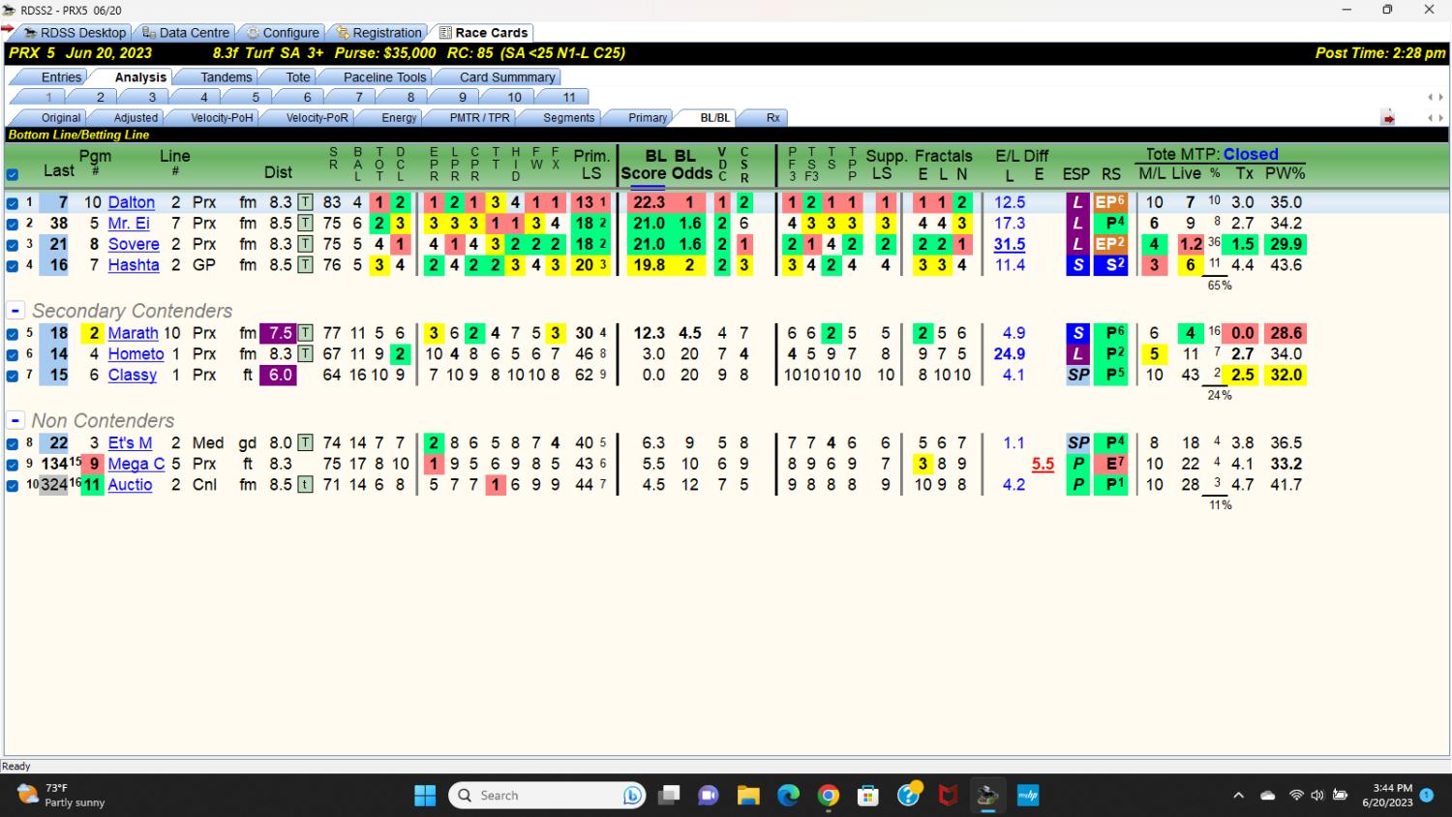
Task: Launch Google Chrome from the taskbar
Action: (x=828, y=796)
